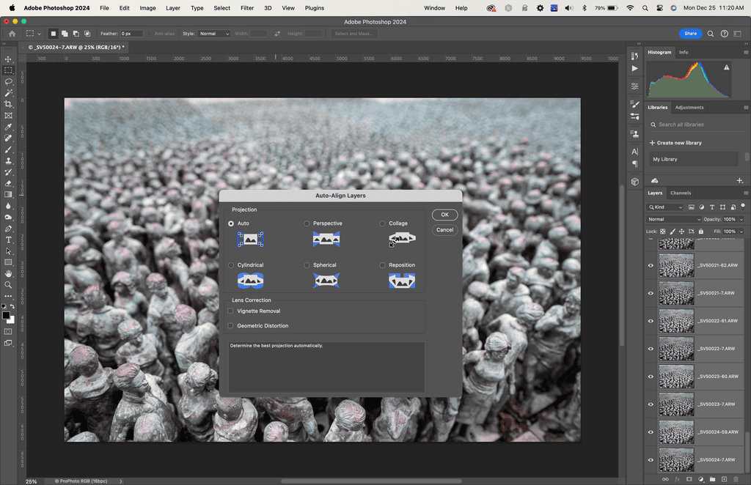Open the Kind filter dropdown in Layers
Viewport: 751px width, 485px height.
(x=665, y=207)
